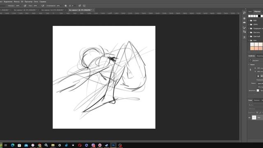Open Windows Settings gear on the taskbar
Screen dimensions: 263x148
tap(60, 145)
